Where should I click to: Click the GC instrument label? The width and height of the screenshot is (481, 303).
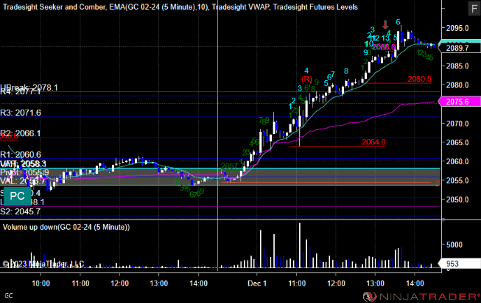pos(8,296)
